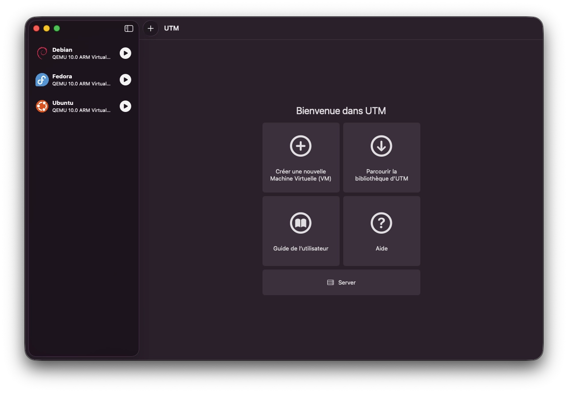This screenshot has width=568, height=393.
Task: Click the UTM window title
Action: point(172,28)
